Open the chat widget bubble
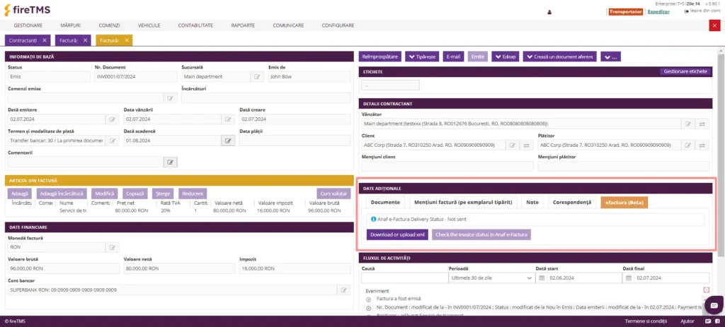 pyautogui.click(x=714, y=304)
